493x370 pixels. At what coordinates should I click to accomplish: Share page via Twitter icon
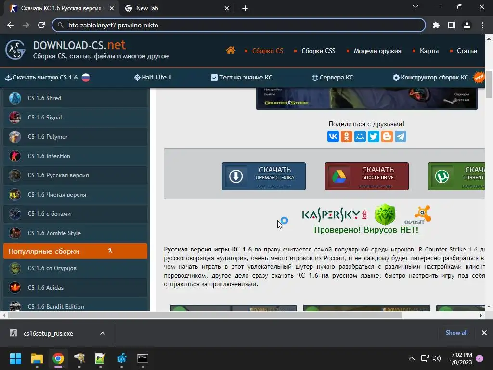click(x=374, y=136)
